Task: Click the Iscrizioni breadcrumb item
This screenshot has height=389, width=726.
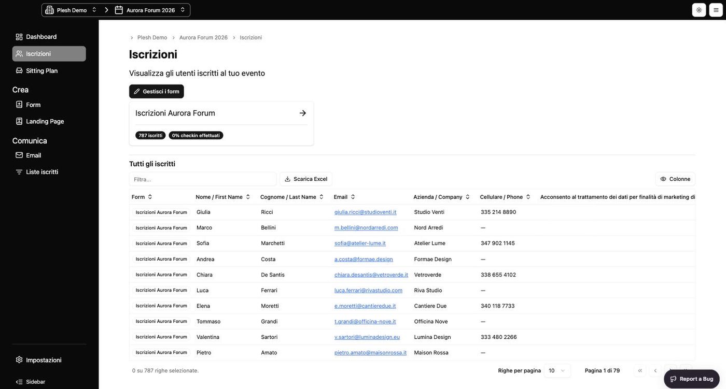Action: 251,38
